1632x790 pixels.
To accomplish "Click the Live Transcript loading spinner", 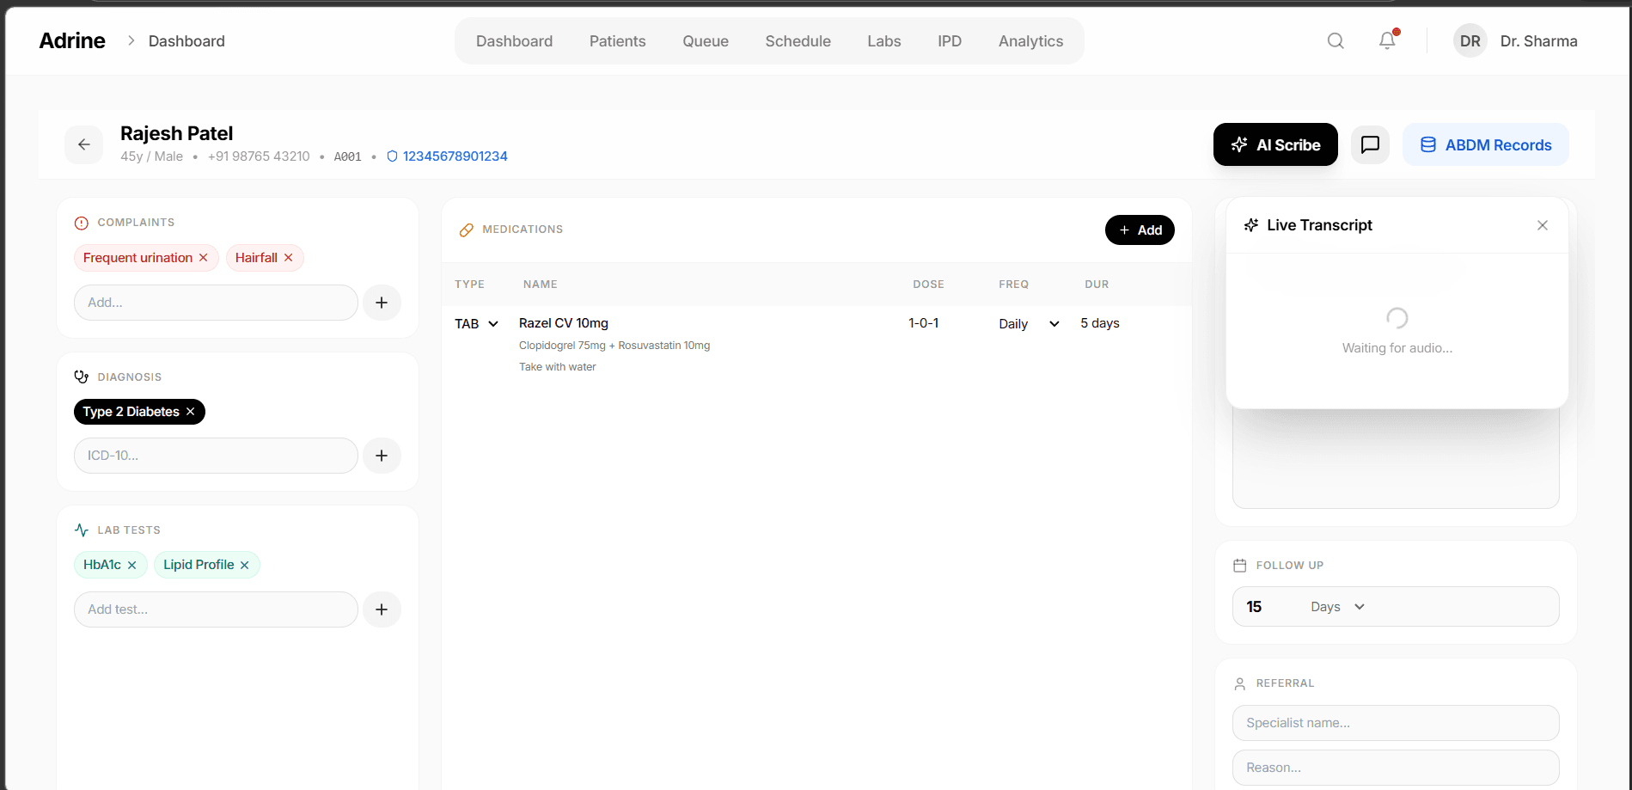I will pos(1397,318).
